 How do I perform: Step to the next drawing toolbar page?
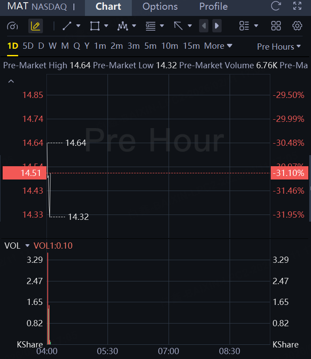point(217,26)
